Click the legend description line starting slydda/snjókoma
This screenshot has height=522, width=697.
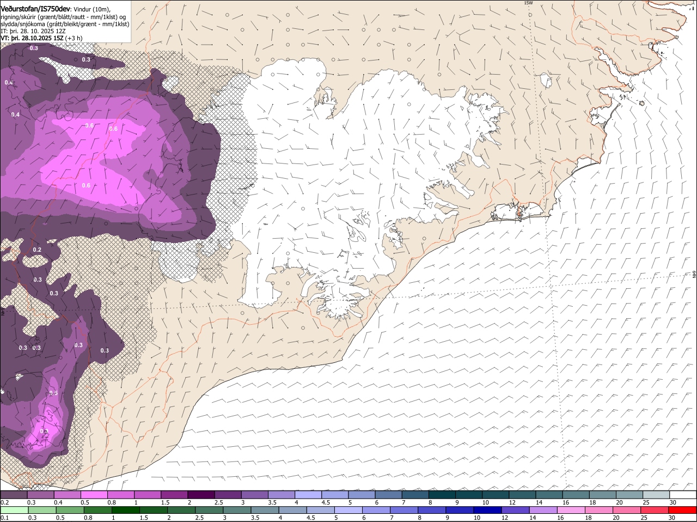tap(65, 24)
